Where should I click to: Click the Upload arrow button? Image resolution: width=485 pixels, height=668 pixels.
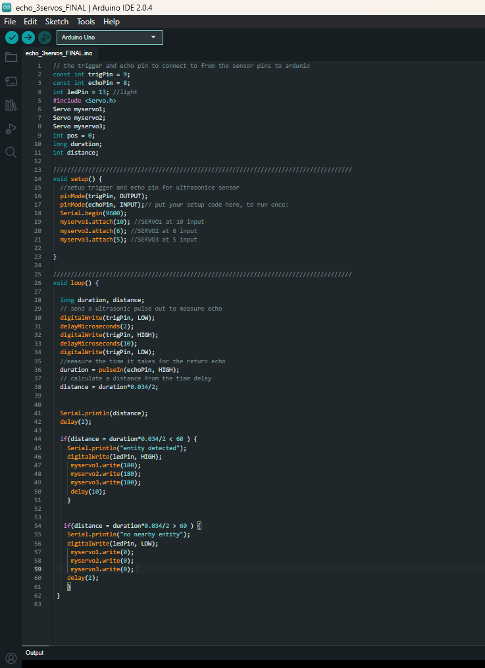click(x=28, y=38)
